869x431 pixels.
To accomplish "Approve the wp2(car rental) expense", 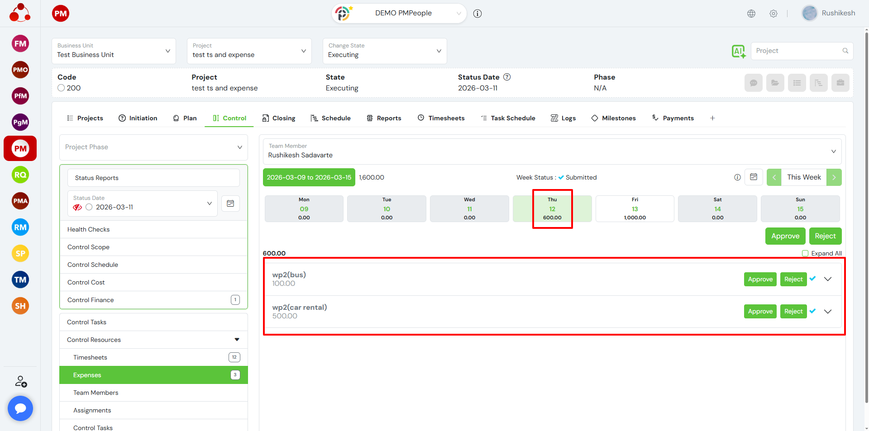I will click(x=760, y=312).
